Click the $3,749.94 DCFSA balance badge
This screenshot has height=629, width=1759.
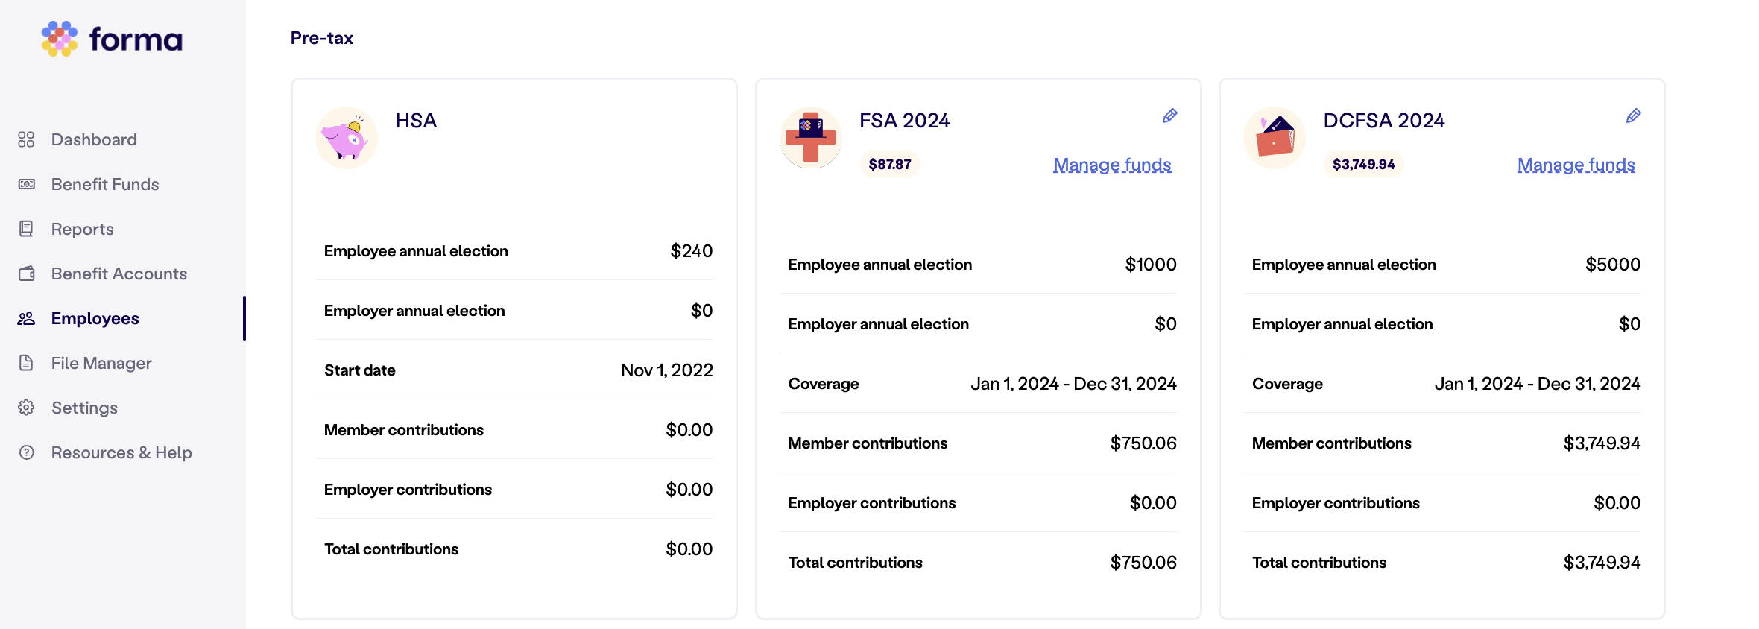pos(1363,164)
